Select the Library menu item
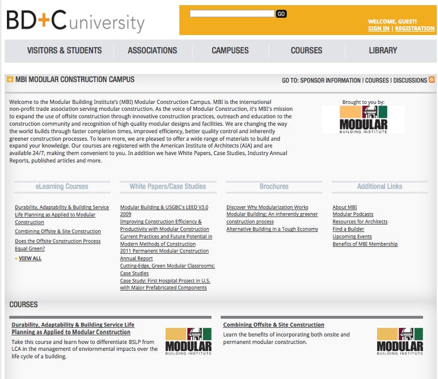Image resolution: width=438 pixels, height=379 pixels. tap(383, 51)
